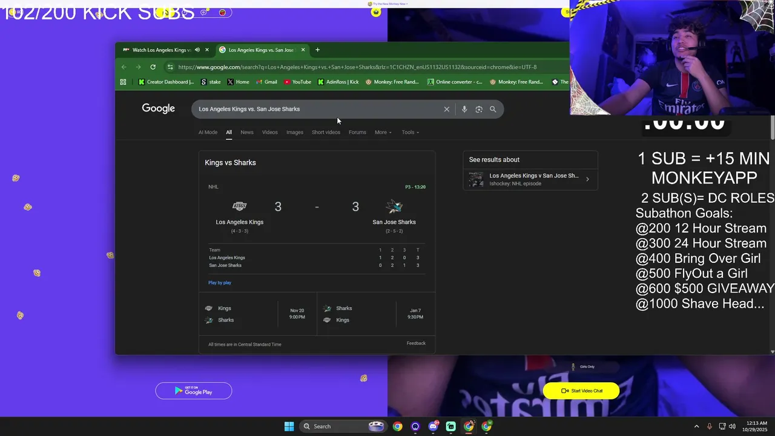The image size is (775, 436).
Task: Open the bookmarks apps grid icon
Action: [123, 82]
